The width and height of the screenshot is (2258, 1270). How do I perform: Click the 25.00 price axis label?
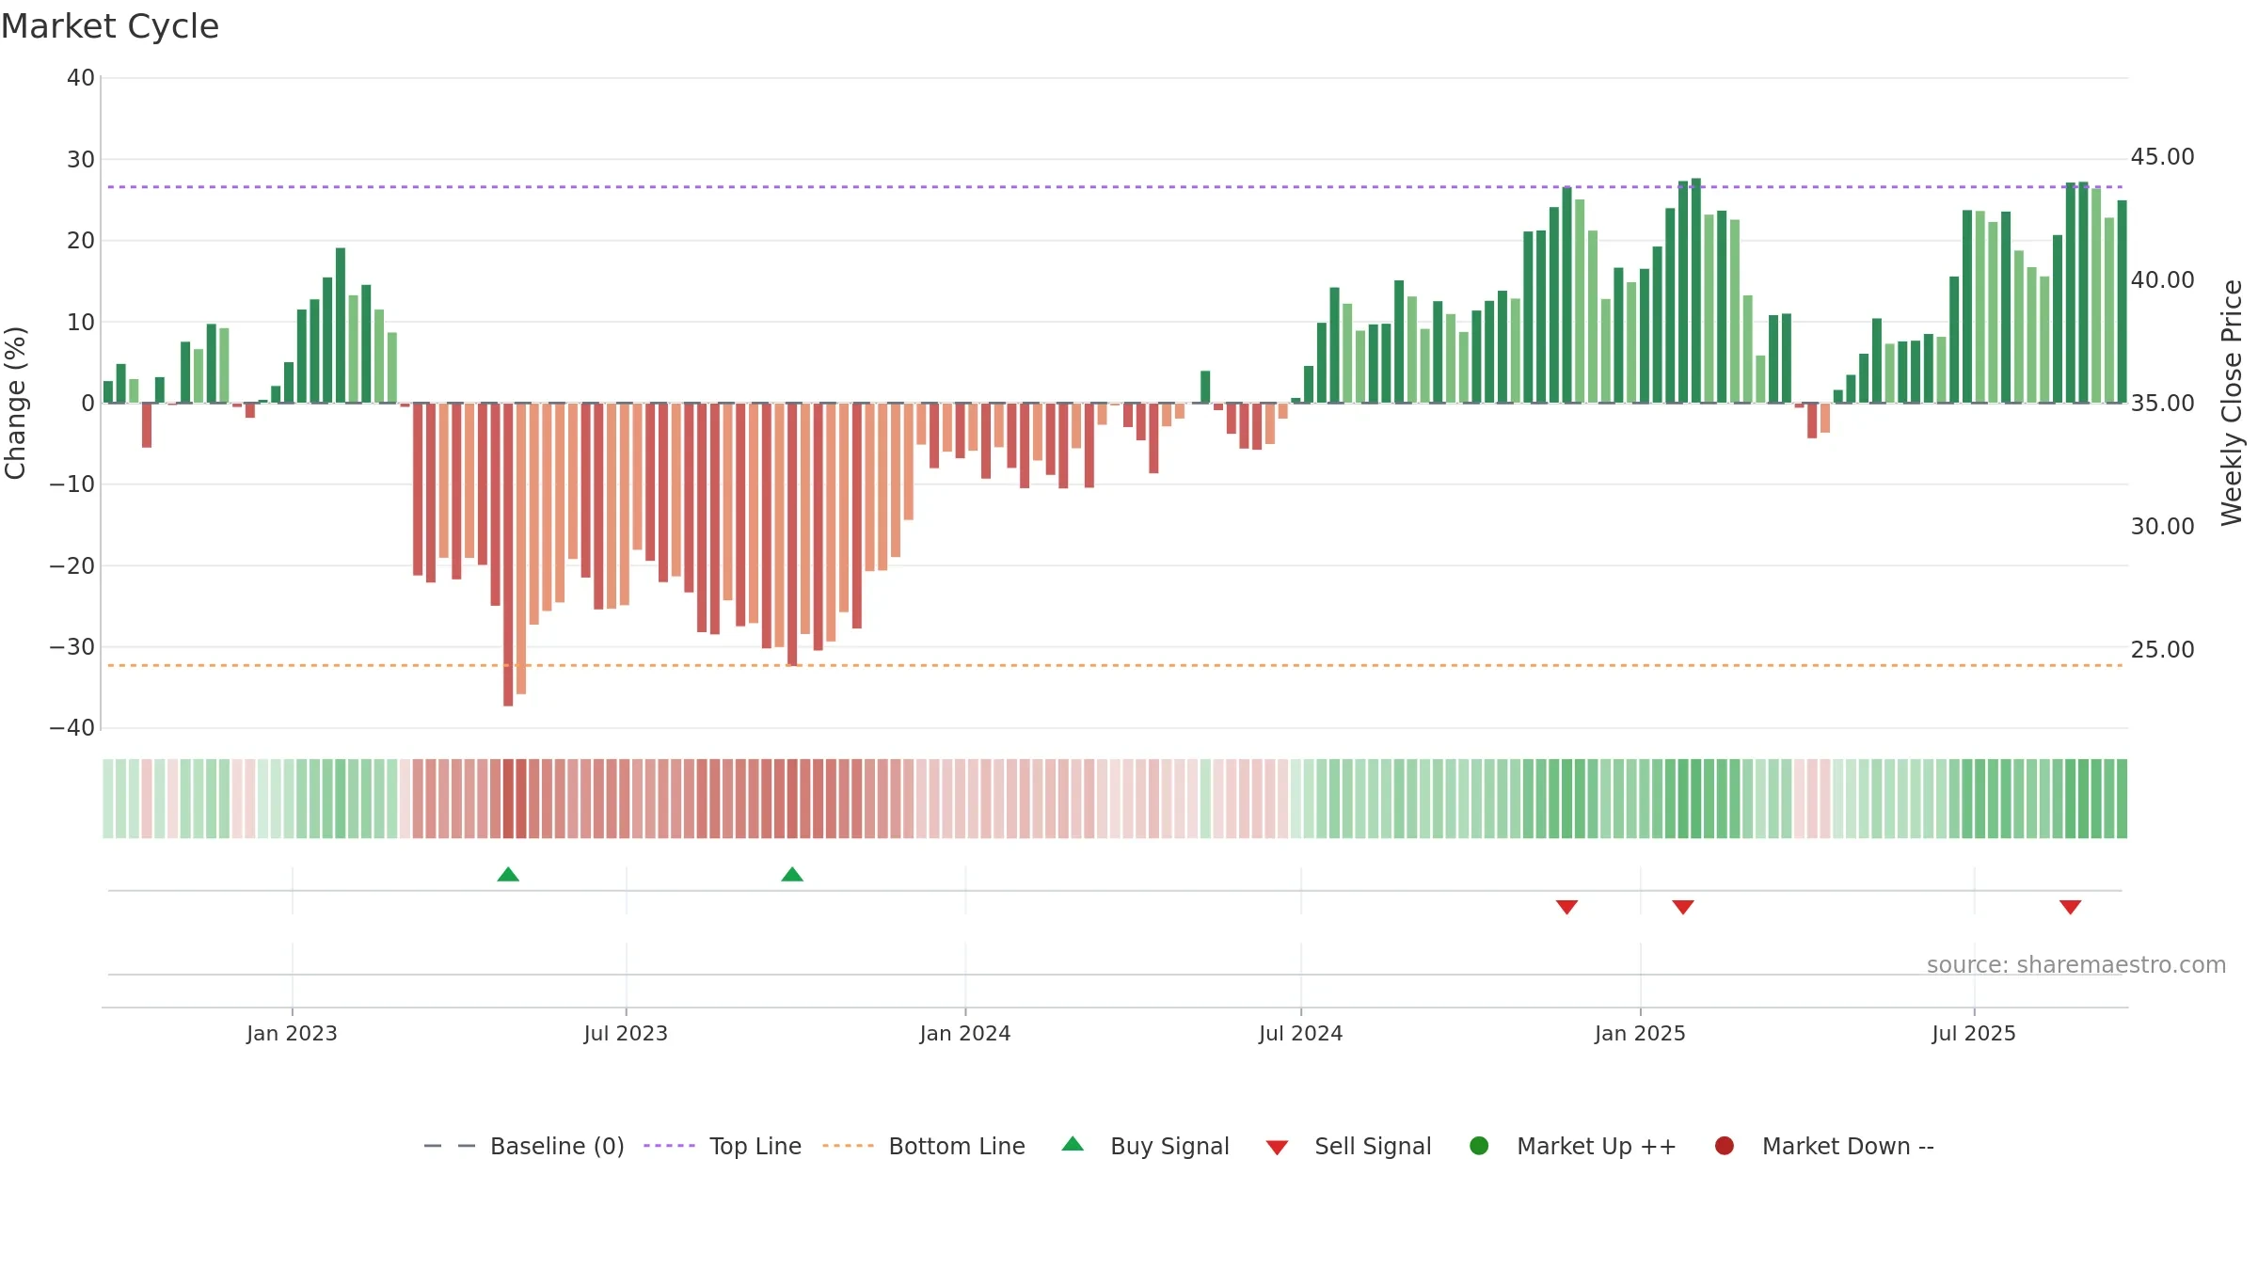click(x=2162, y=650)
